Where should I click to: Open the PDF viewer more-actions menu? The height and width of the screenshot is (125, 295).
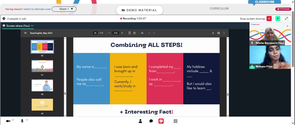(x=224, y=33)
